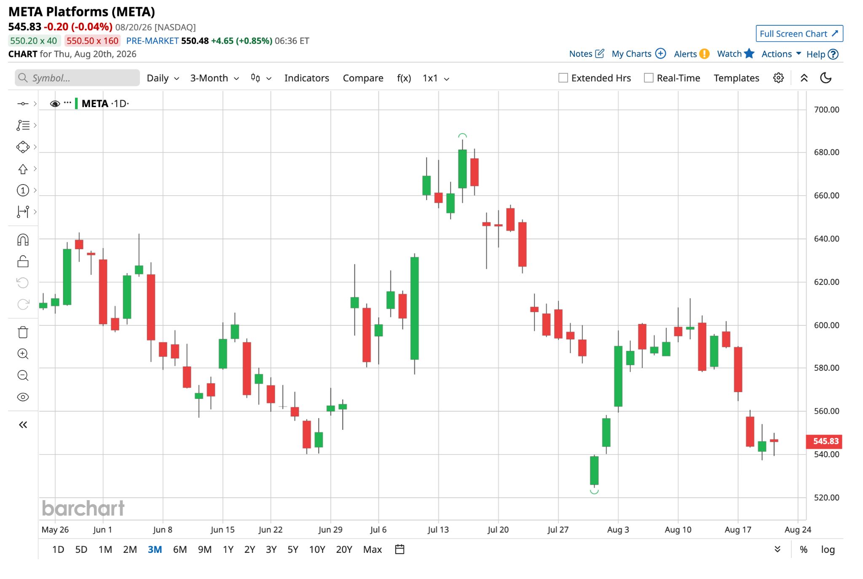This screenshot has width=863, height=579.
Task: Switch to dark mode
Action: click(826, 78)
